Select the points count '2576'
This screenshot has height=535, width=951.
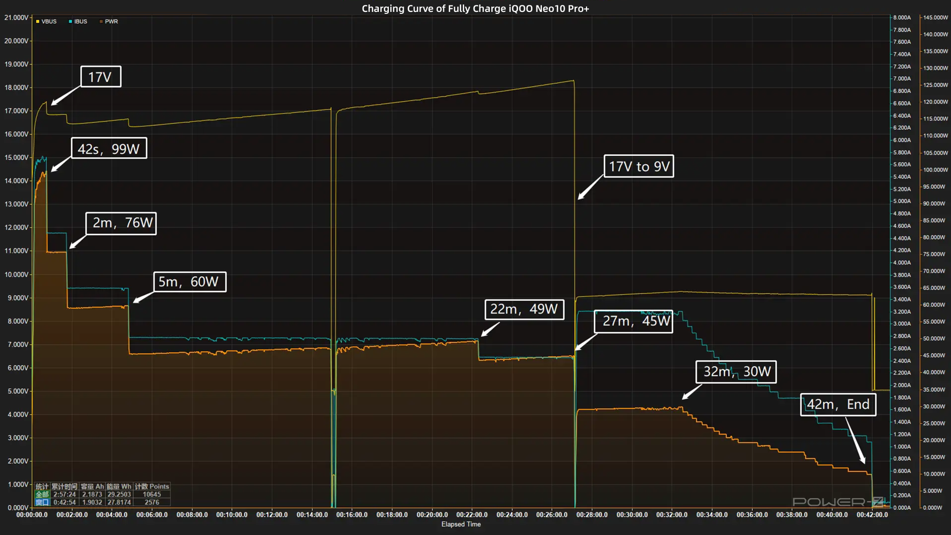[x=152, y=502]
